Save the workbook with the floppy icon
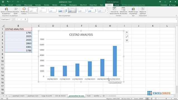The height and width of the screenshot is (100, 178). coord(3,2)
